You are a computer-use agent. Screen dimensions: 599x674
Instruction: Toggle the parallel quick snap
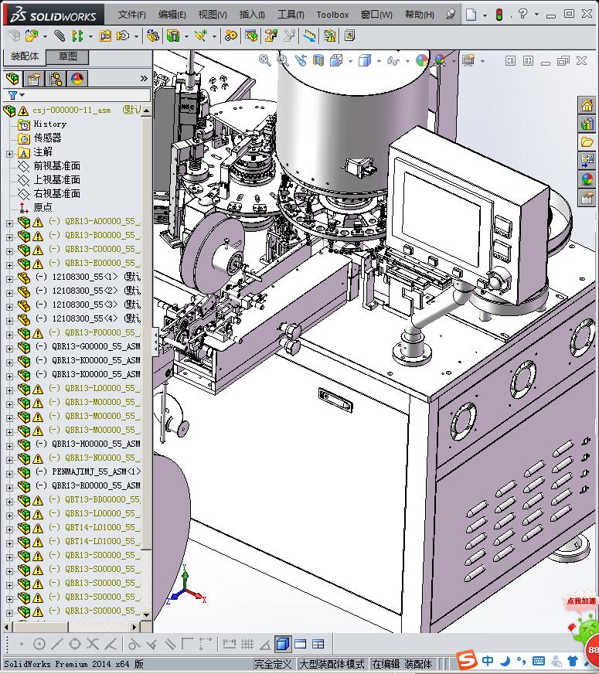point(170,644)
